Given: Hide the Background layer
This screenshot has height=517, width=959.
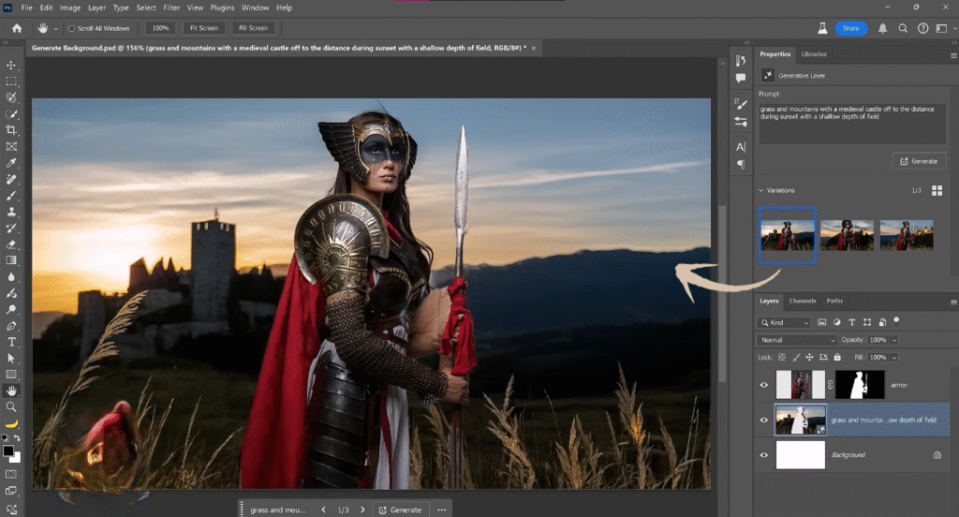Looking at the screenshot, I should [x=764, y=454].
